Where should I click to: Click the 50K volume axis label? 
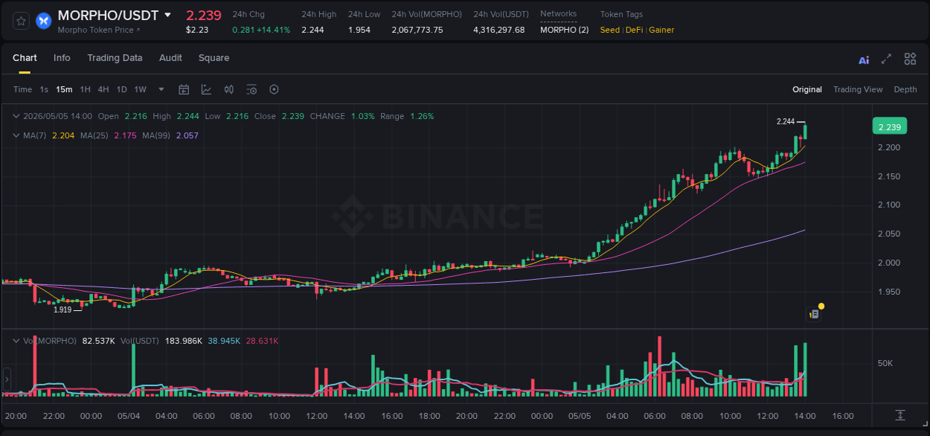pyautogui.click(x=885, y=363)
